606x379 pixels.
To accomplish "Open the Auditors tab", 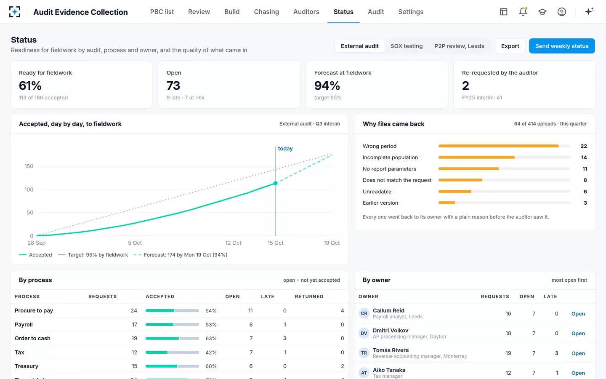I will pyautogui.click(x=306, y=12).
